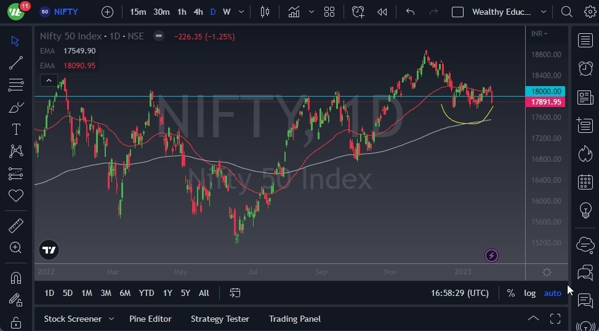Open the layout setup square icon

click(457, 12)
